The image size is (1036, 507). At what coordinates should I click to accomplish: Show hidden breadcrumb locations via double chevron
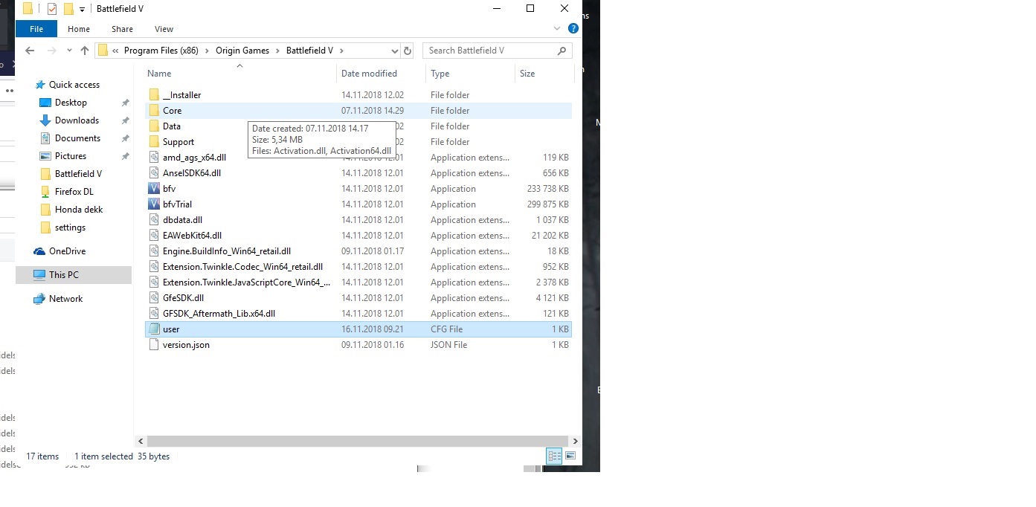click(115, 51)
